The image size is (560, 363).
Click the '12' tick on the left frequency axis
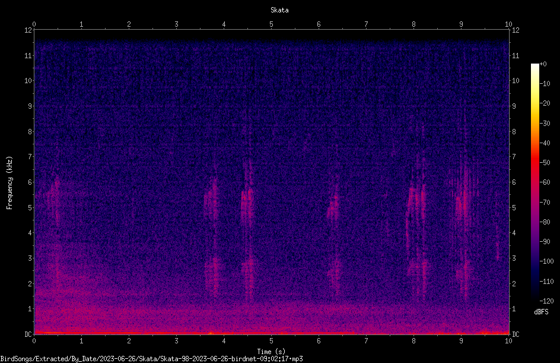tap(28, 30)
